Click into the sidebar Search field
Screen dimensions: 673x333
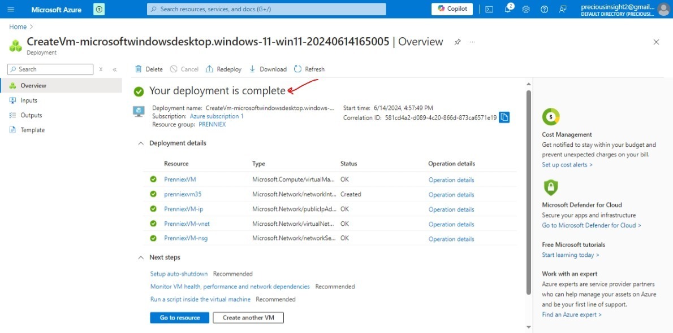tap(50, 69)
